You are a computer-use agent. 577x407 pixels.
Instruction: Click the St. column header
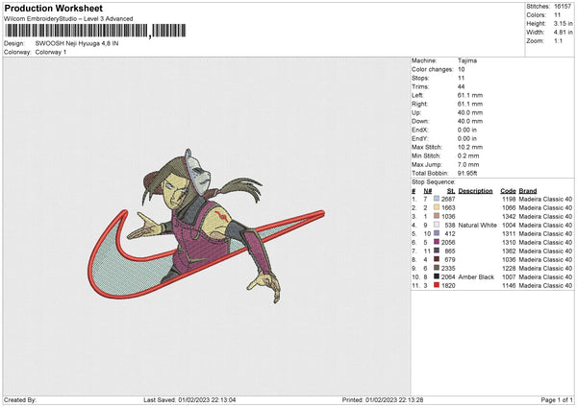pyautogui.click(x=451, y=191)
